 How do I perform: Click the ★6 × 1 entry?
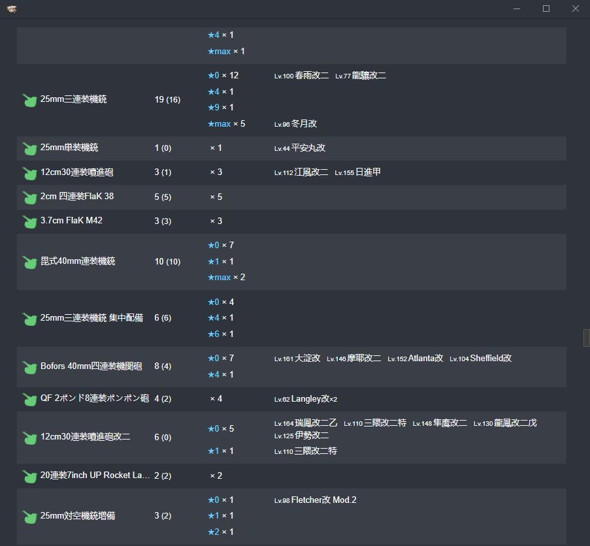221,334
